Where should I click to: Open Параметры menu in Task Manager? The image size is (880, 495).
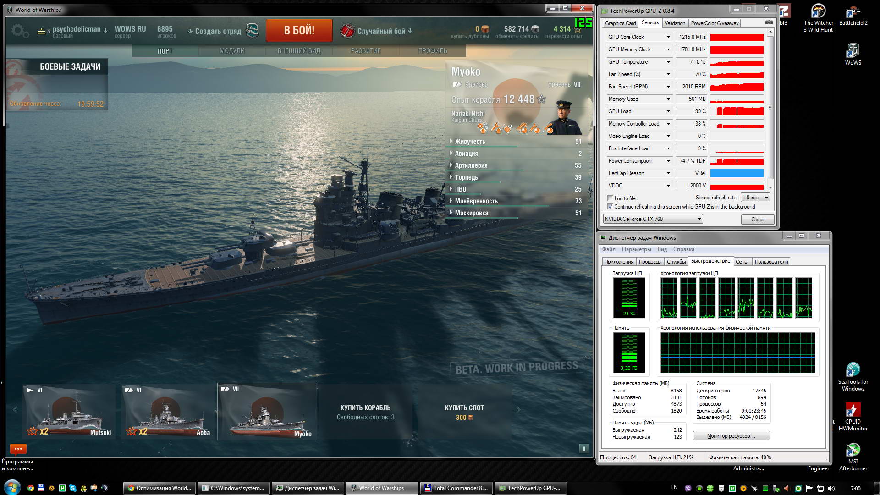coord(636,249)
